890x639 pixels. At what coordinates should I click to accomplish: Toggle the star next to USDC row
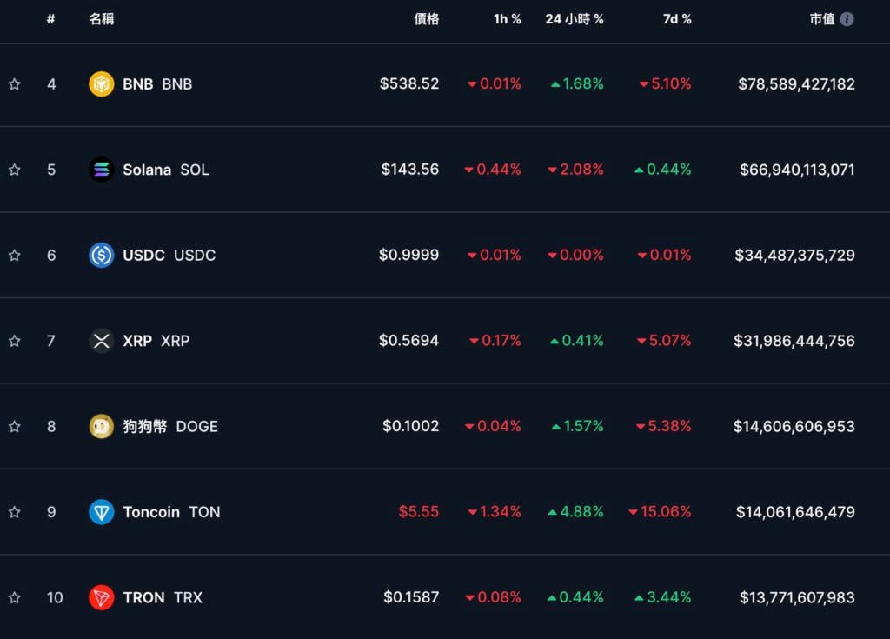coord(15,255)
